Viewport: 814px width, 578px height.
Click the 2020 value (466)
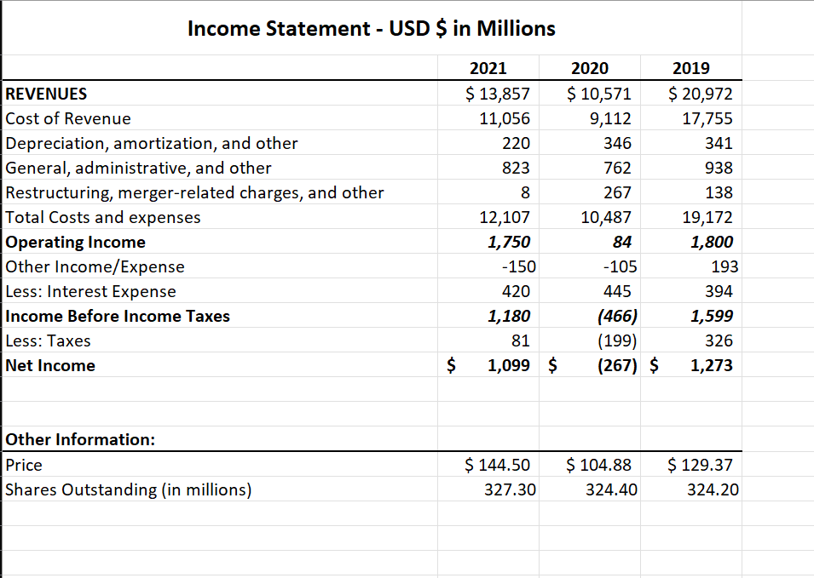click(615, 316)
